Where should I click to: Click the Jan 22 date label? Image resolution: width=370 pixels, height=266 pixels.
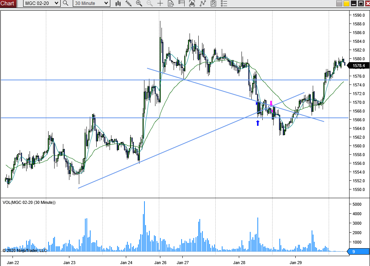(x=13, y=263)
